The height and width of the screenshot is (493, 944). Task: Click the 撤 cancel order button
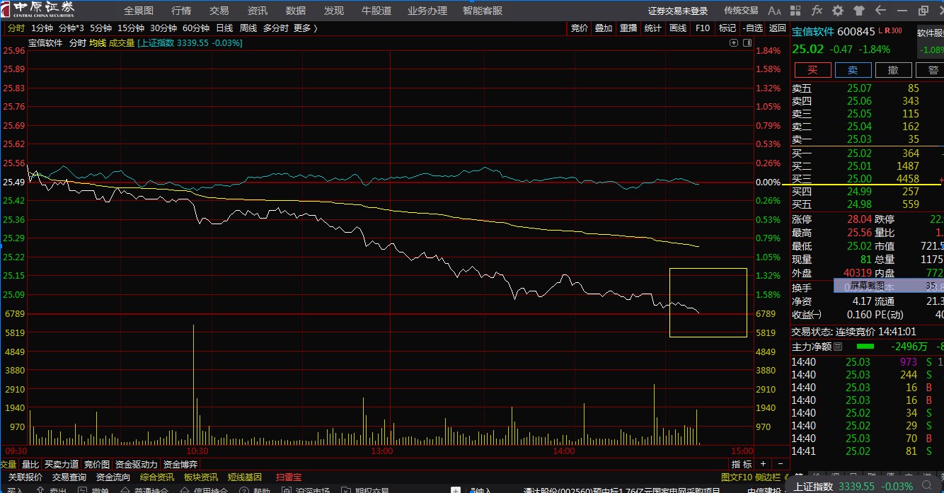pos(893,70)
